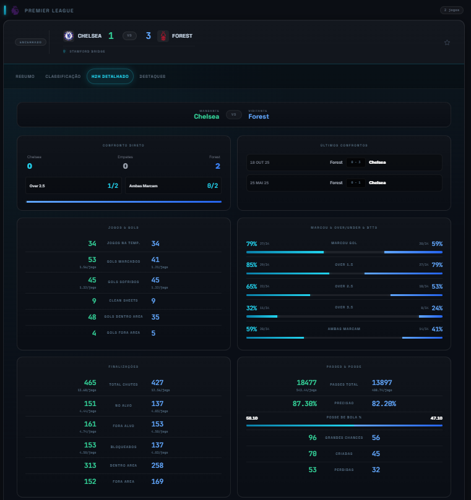Click the Encerrado status badge
The height and width of the screenshot is (500, 471).
(x=31, y=42)
